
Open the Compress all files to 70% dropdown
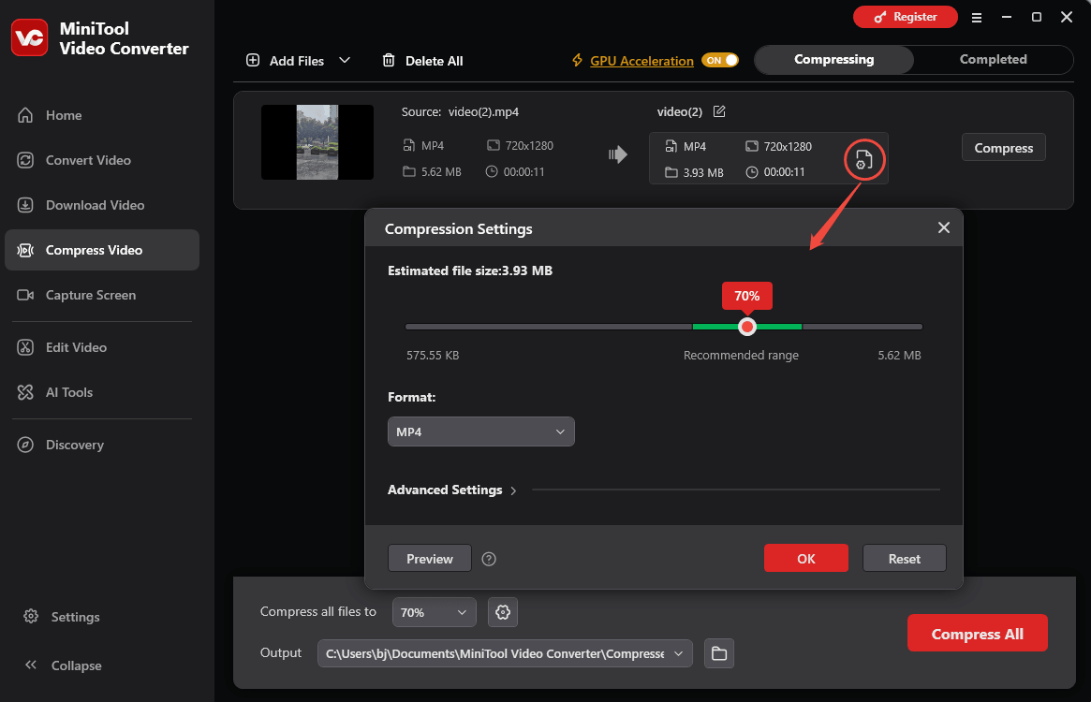pos(435,612)
